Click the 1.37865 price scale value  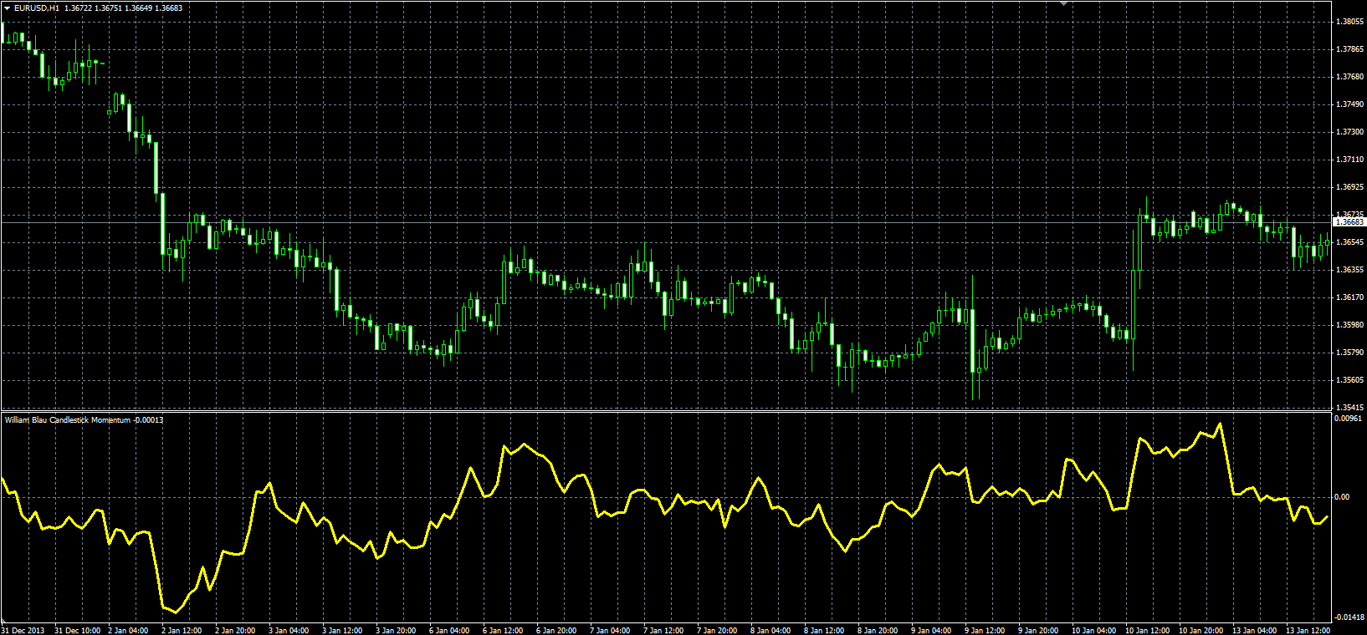1350,49
